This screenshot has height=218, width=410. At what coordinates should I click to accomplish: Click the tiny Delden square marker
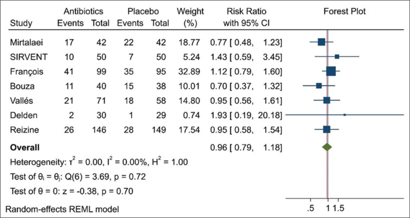tap(344, 115)
